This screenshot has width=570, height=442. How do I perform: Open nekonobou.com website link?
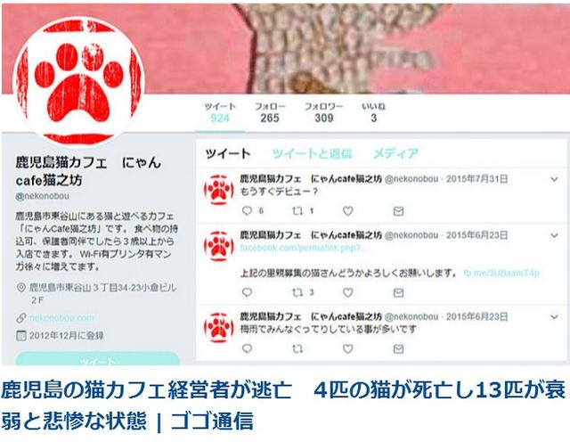pyautogui.click(x=61, y=317)
